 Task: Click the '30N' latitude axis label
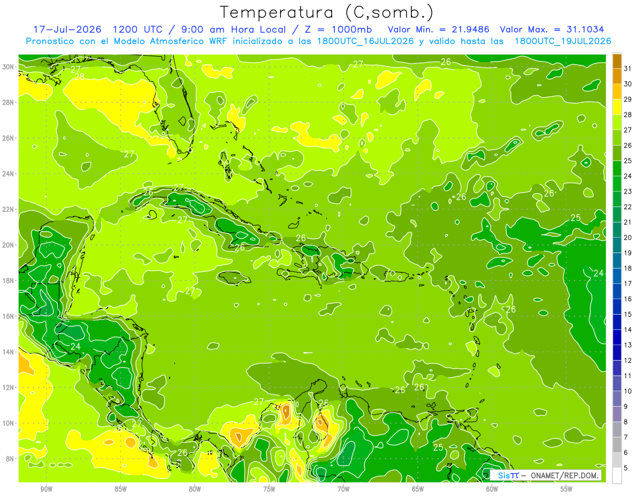(x=9, y=67)
